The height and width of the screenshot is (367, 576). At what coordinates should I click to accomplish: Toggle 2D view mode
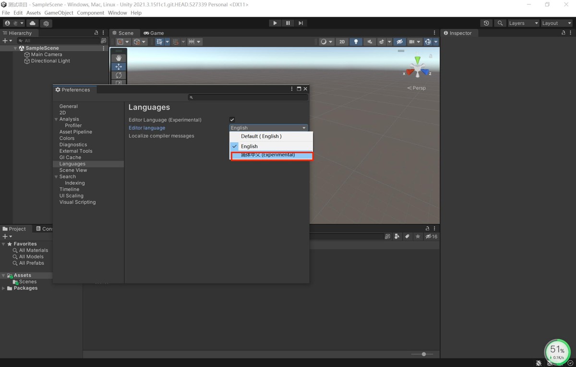[342, 42]
